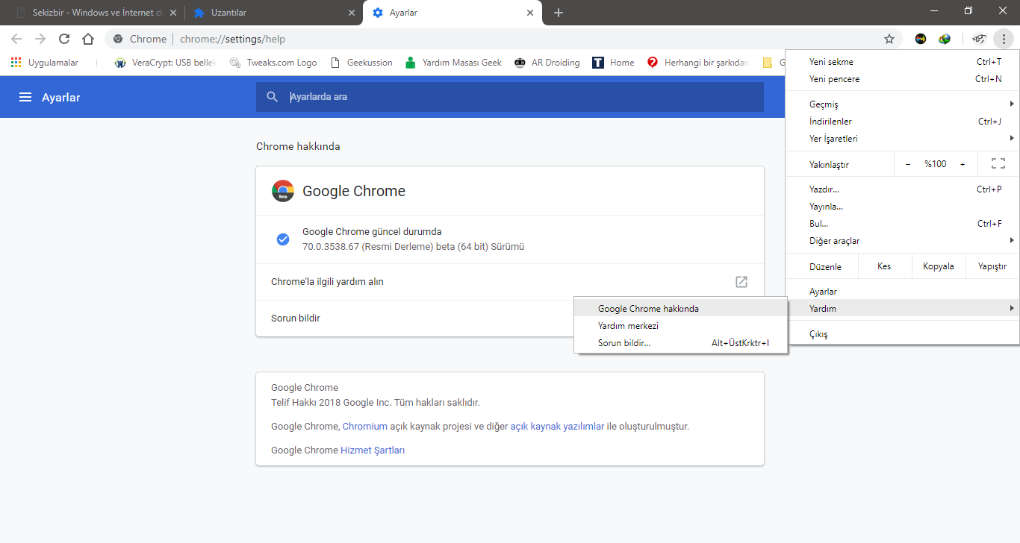The image size is (1020, 543).
Task: Close the Sekizbir tab
Action: point(173,13)
